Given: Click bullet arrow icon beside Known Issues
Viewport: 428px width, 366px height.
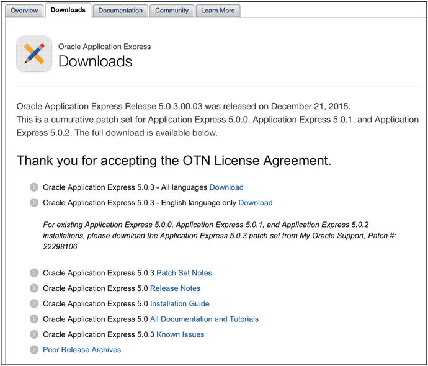Looking at the screenshot, I should tap(34, 334).
